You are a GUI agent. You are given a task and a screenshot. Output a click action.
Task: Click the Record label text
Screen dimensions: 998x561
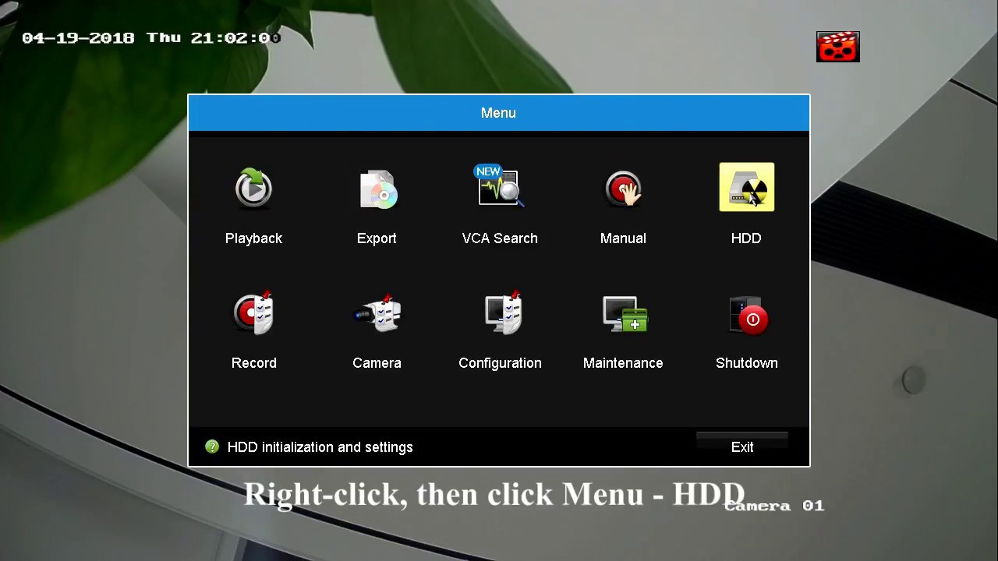[254, 363]
